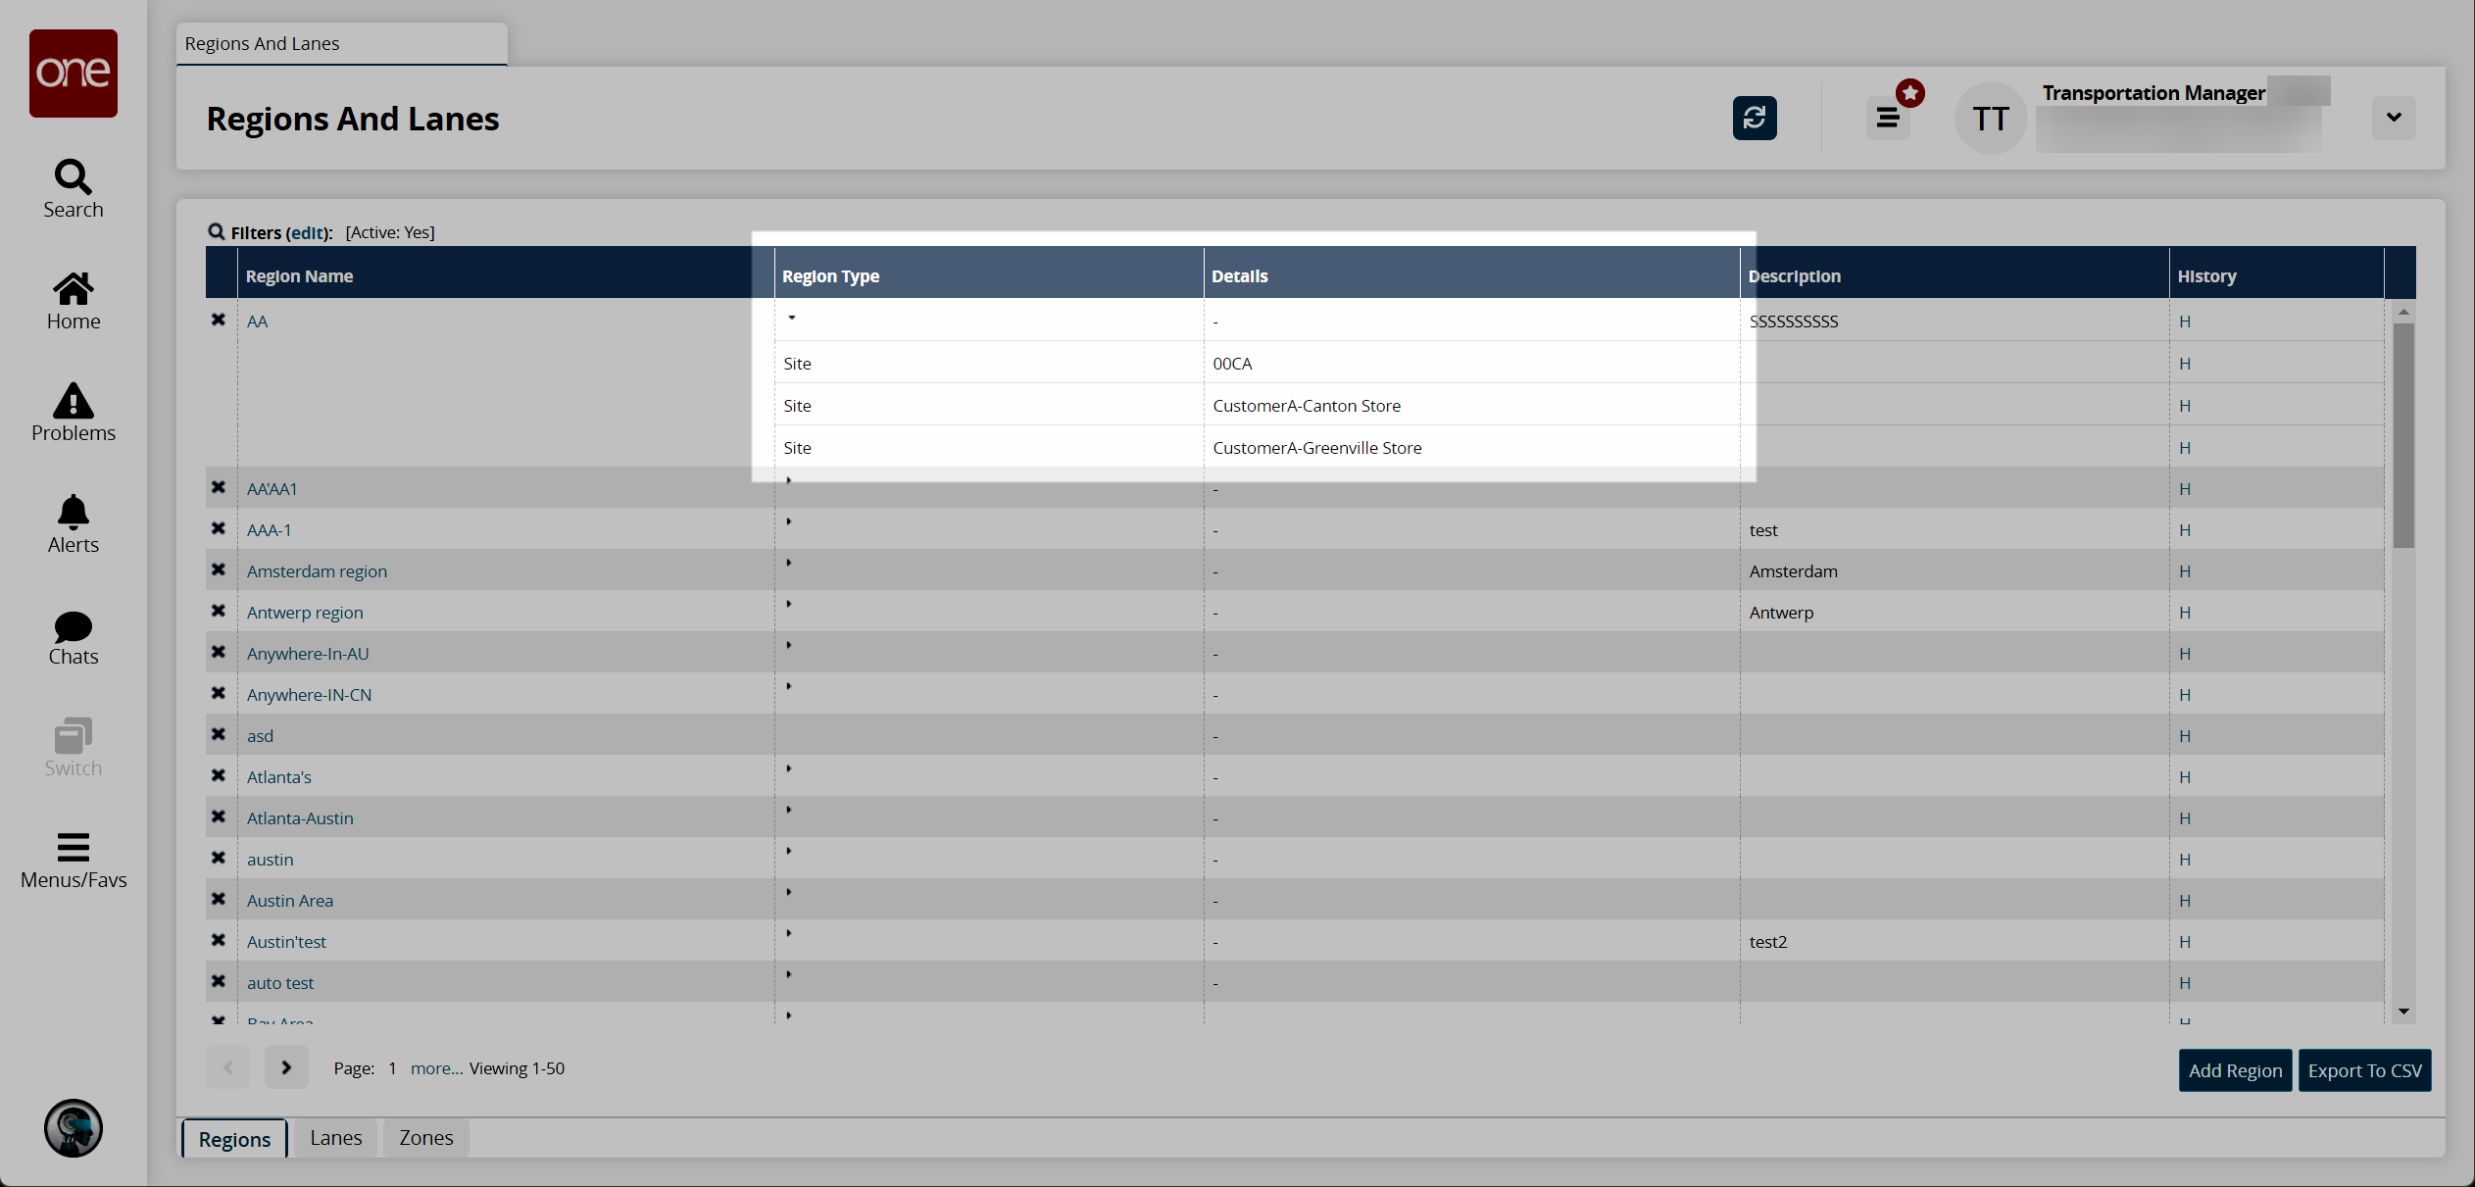Switch to the Lanes tab
The height and width of the screenshot is (1187, 2475).
(336, 1138)
